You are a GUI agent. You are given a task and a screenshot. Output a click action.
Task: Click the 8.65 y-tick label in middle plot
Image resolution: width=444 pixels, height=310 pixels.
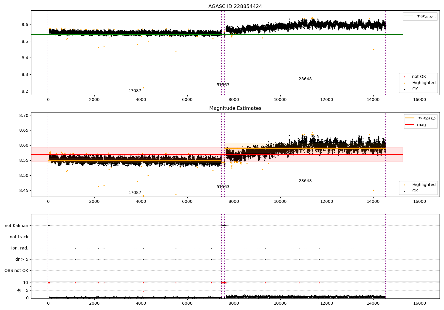[23, 130]
